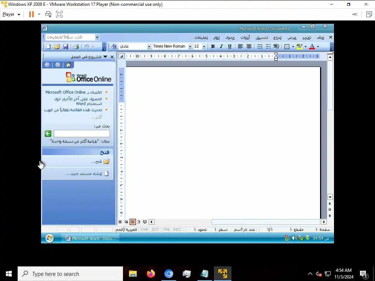
Task: Open the ملف (File) menu
Action: click(320, 38)
